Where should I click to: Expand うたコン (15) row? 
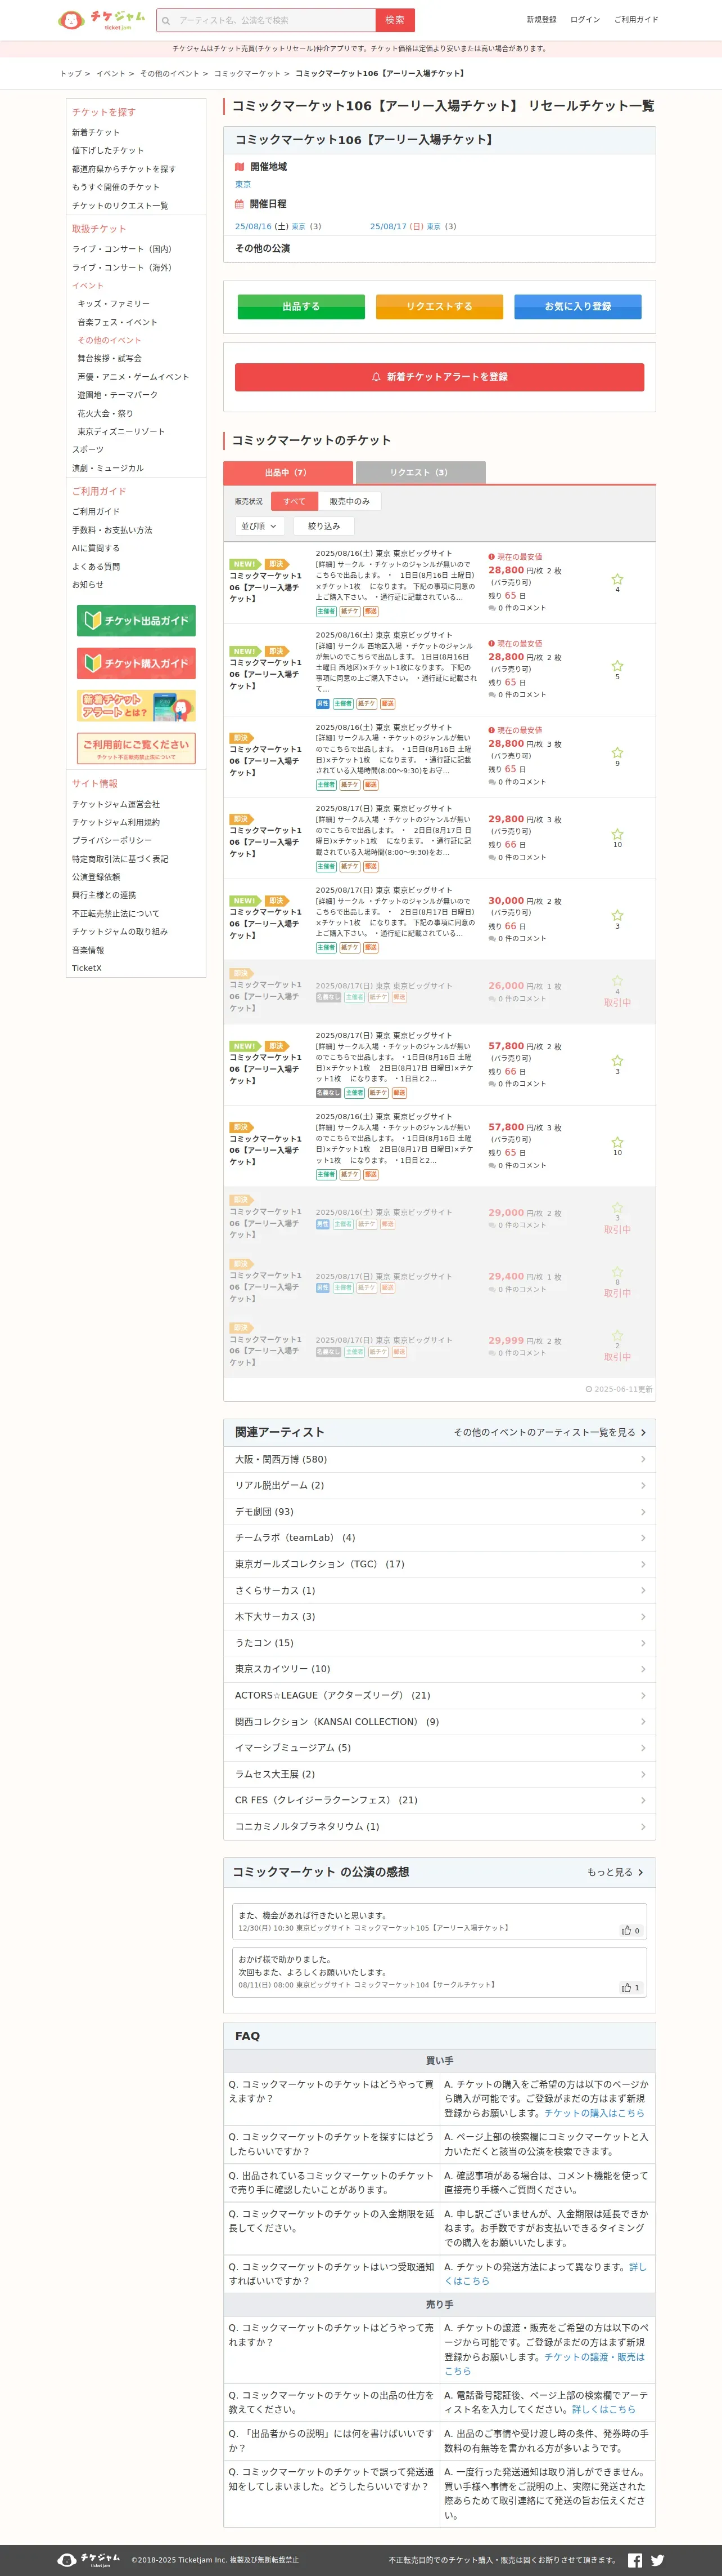point(439,1642)
